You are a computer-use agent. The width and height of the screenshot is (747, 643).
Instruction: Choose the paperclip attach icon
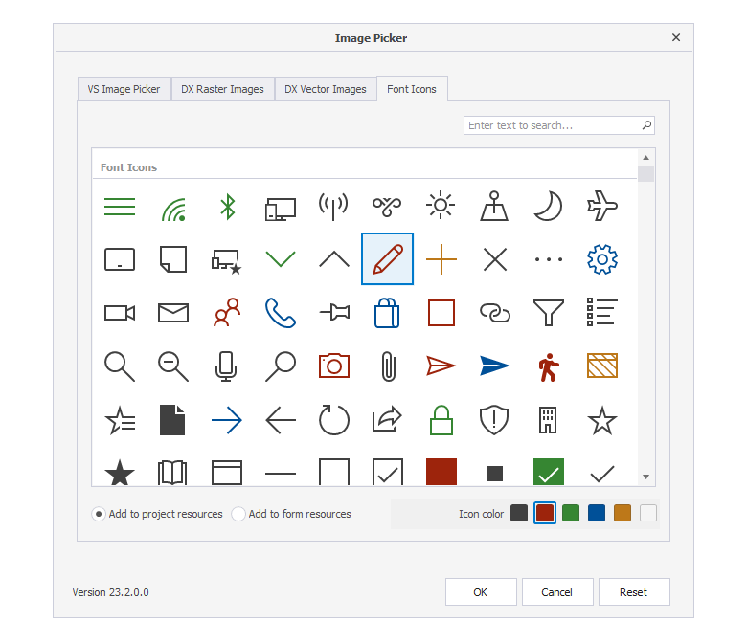pos(388,366)
